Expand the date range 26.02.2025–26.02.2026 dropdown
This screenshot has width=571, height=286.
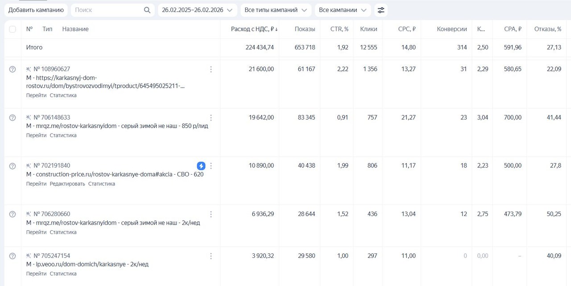tap(197, 10)
